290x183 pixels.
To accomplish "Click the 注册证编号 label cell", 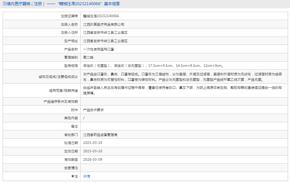I will pyautogui.click(x=69, y=16).
